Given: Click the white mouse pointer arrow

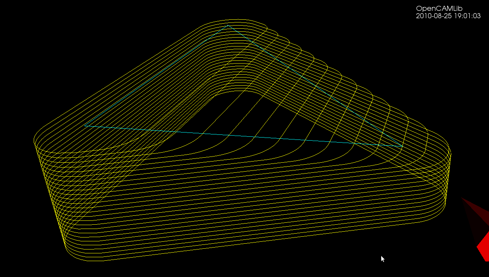Looking at the screenshot, I should pos(383,259).
